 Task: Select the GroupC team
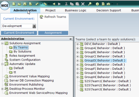tap(105, 56)
